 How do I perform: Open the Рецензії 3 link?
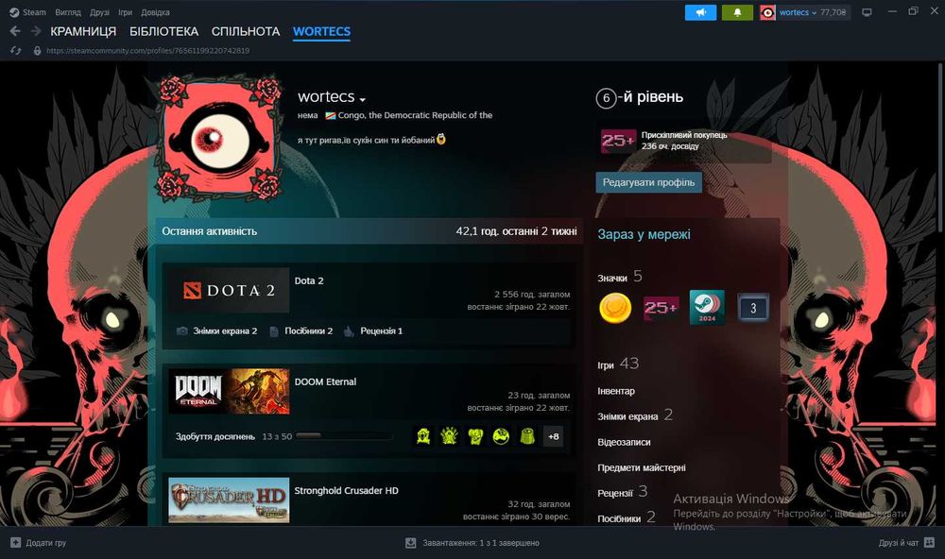pos(623,492)
